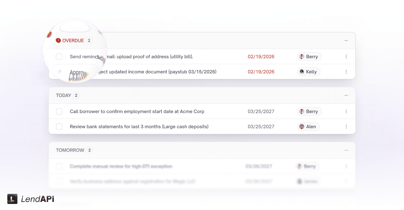Open the kebab menu for the bank statements task

tap(346, 126)
